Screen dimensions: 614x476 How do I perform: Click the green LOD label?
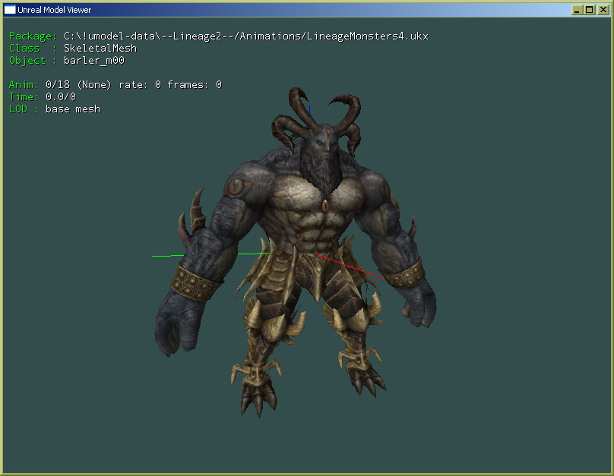[x=18, y=109]
